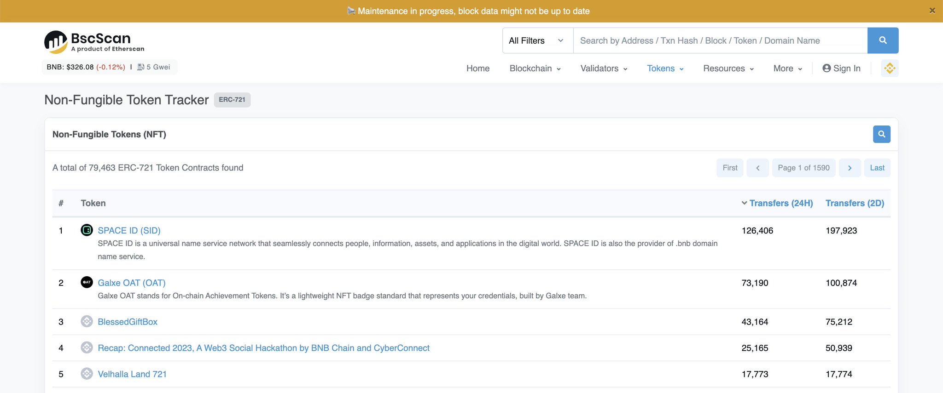Click the 197,923 transfers value
The image size is (943, 393).
pos(841,230)
